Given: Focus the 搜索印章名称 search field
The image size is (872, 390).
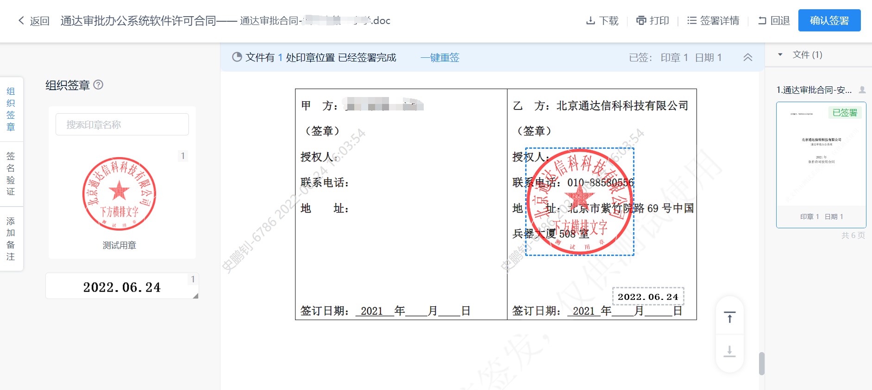Looking at the screenshot, I should [122, 124].
